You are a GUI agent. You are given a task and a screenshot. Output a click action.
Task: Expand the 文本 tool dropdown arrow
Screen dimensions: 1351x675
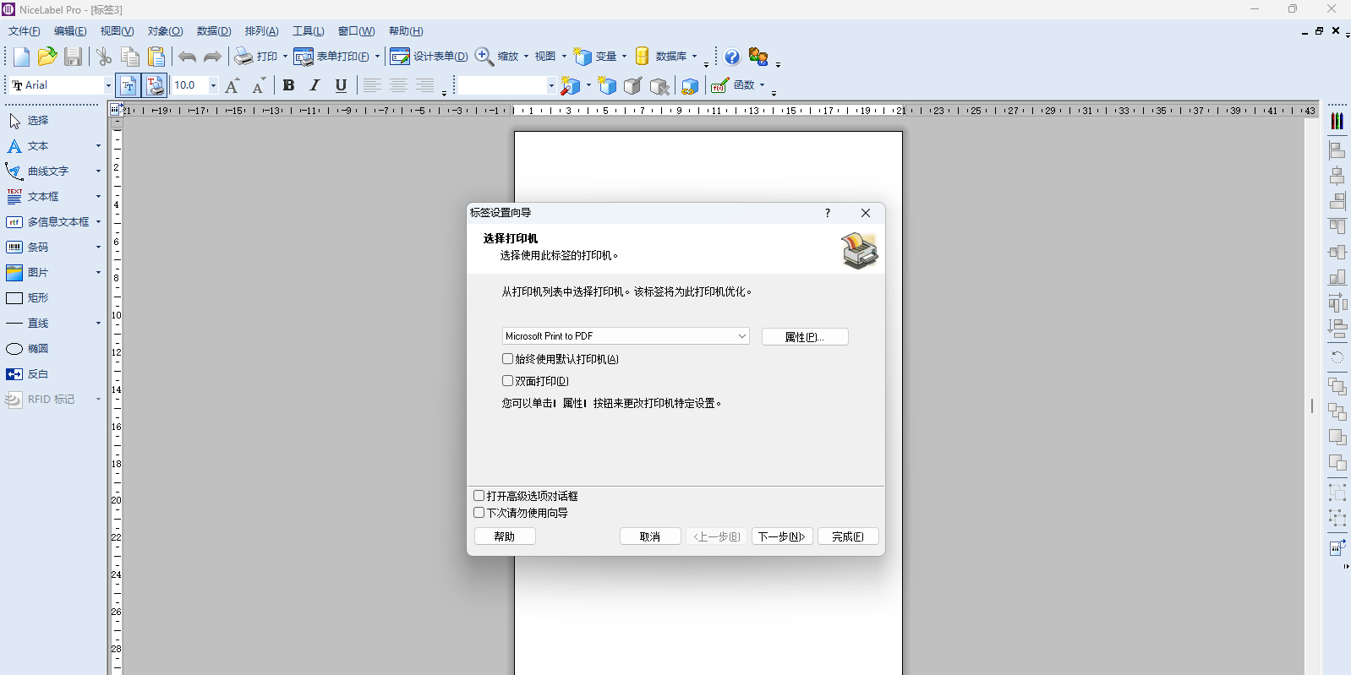[x=98, y=146]
